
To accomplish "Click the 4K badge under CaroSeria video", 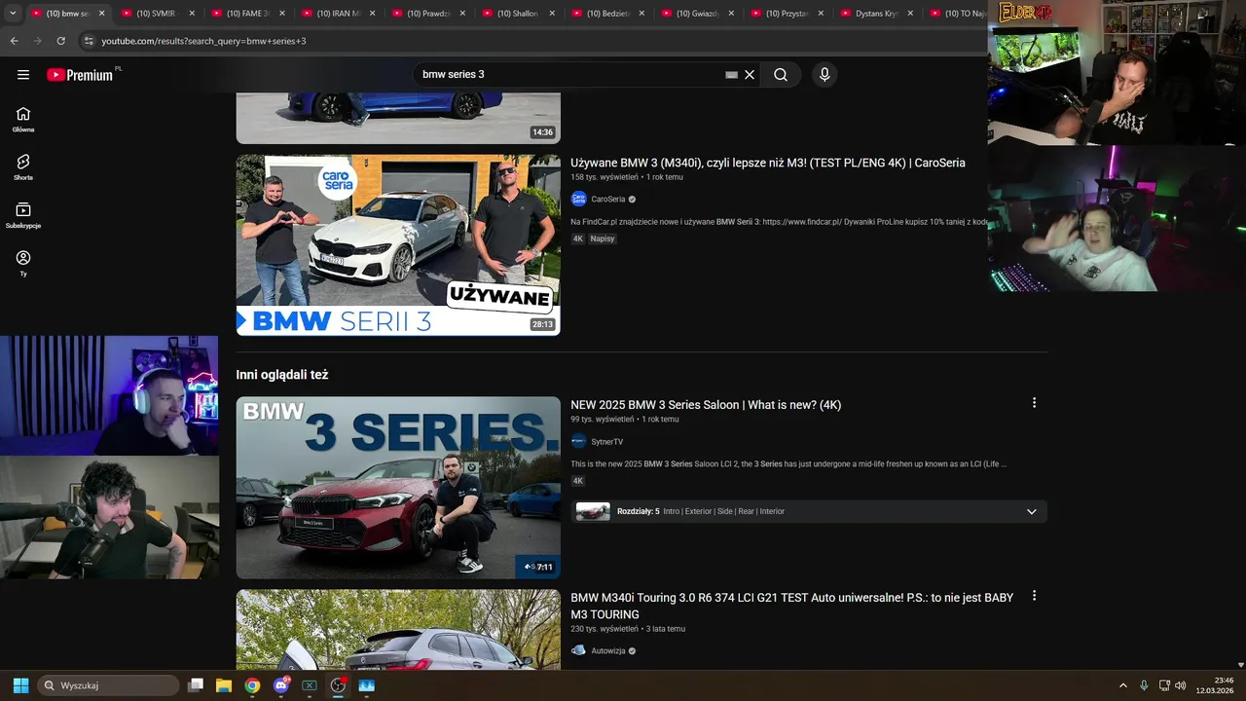I will (x=578, y=239).
